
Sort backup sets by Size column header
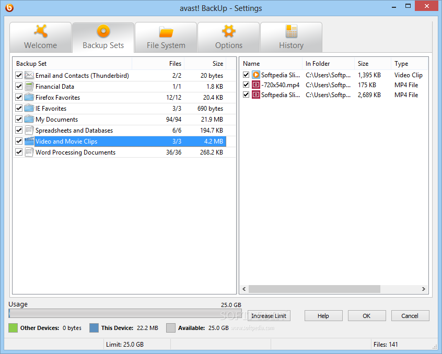(x=205, y=64)
